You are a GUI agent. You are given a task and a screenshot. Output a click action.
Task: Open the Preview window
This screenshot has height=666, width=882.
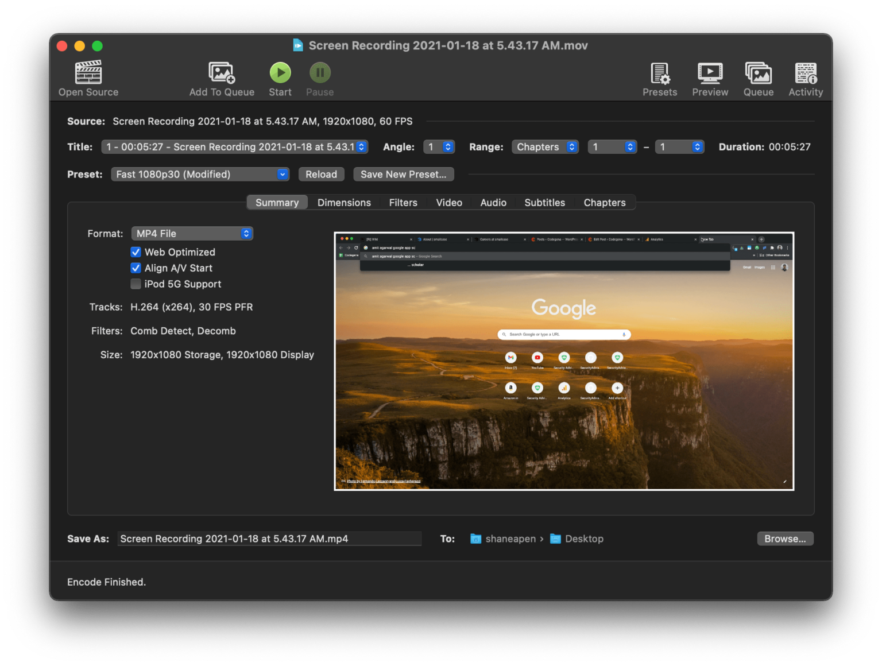(x=710, y=79)
